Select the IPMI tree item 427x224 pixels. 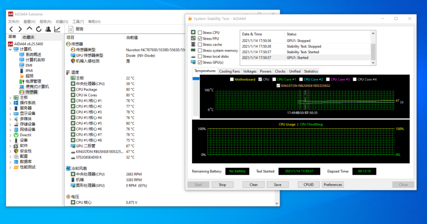[29, 71]
